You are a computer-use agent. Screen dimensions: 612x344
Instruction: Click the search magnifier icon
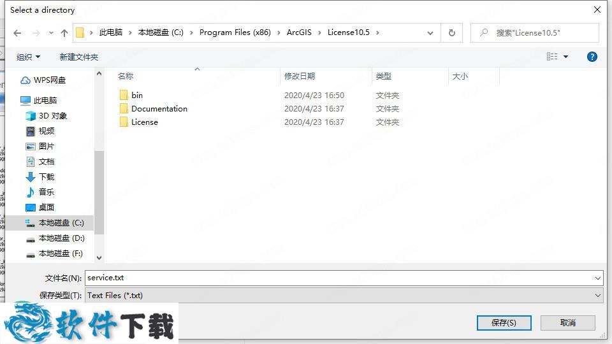coord(484,32)
